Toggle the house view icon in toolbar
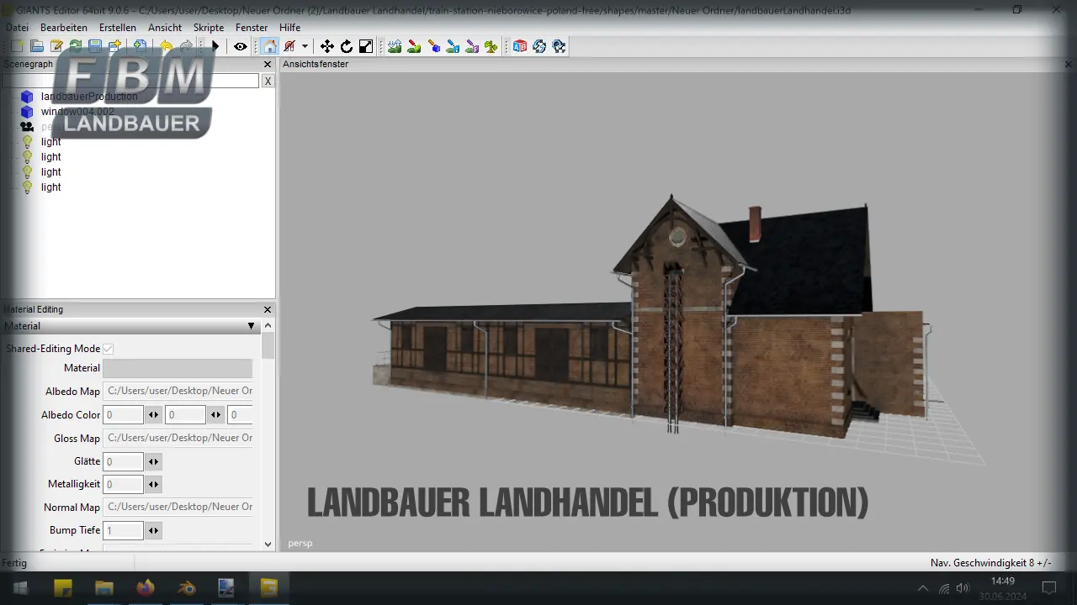This screenshot has height=605, width=1077. [x=269, y=46]
